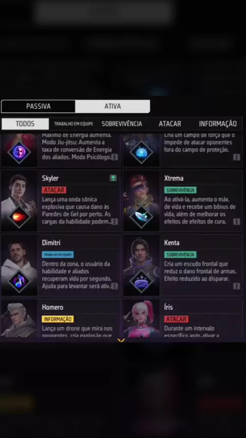
Task: Tap Xtrema's rocket skill icon
Action: (141, 217)
